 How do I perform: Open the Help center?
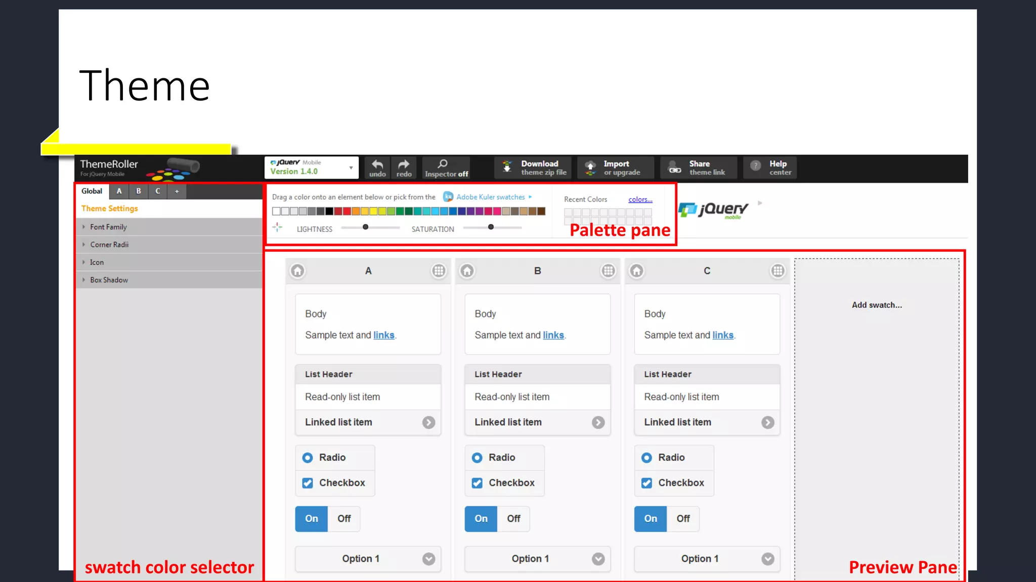click(x=770, y=168)
